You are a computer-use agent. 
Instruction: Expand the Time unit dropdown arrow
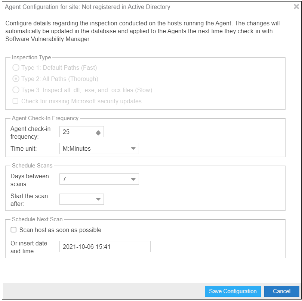[x=133, y=149]
